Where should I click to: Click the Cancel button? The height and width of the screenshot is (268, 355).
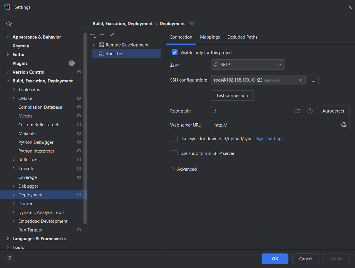(x=306, y=259)
